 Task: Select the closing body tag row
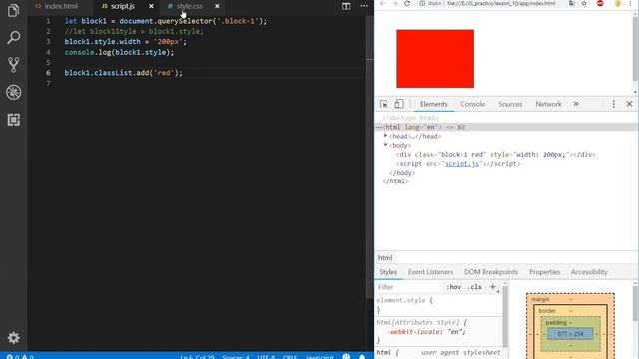(x=402, y=173)
